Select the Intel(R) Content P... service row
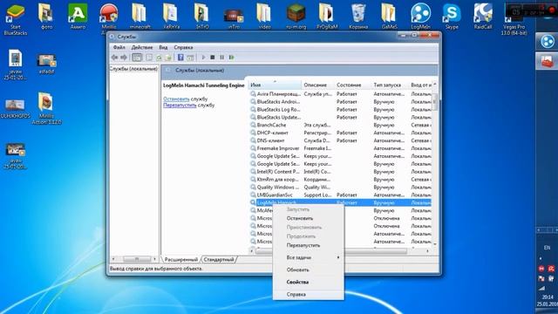The height and width of the screenshot is (314, 558). [340, 172]
